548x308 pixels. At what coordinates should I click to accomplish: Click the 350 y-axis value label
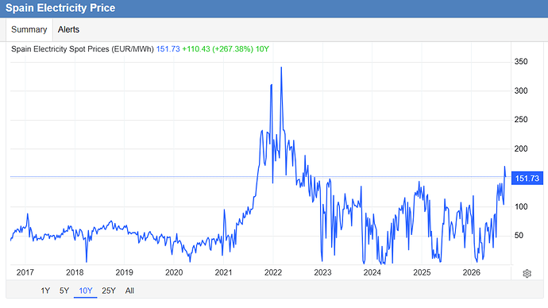[521, 62]
